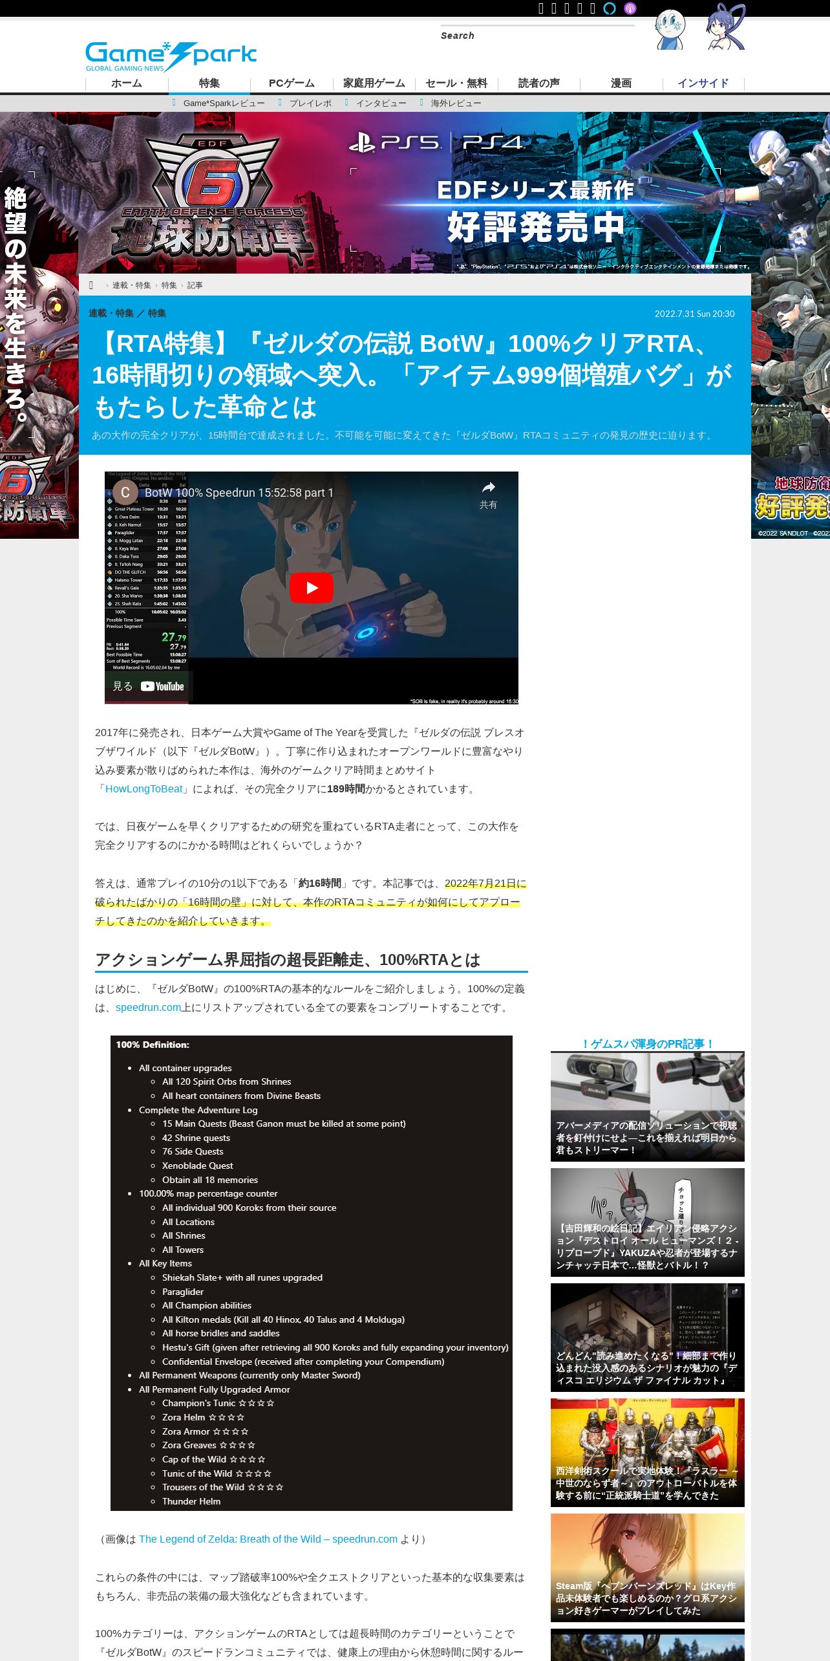Open the 漫画 menu tab
The height and width of the screenshot is (1661, 830).
pyautogui.click(x=621, y=83)
